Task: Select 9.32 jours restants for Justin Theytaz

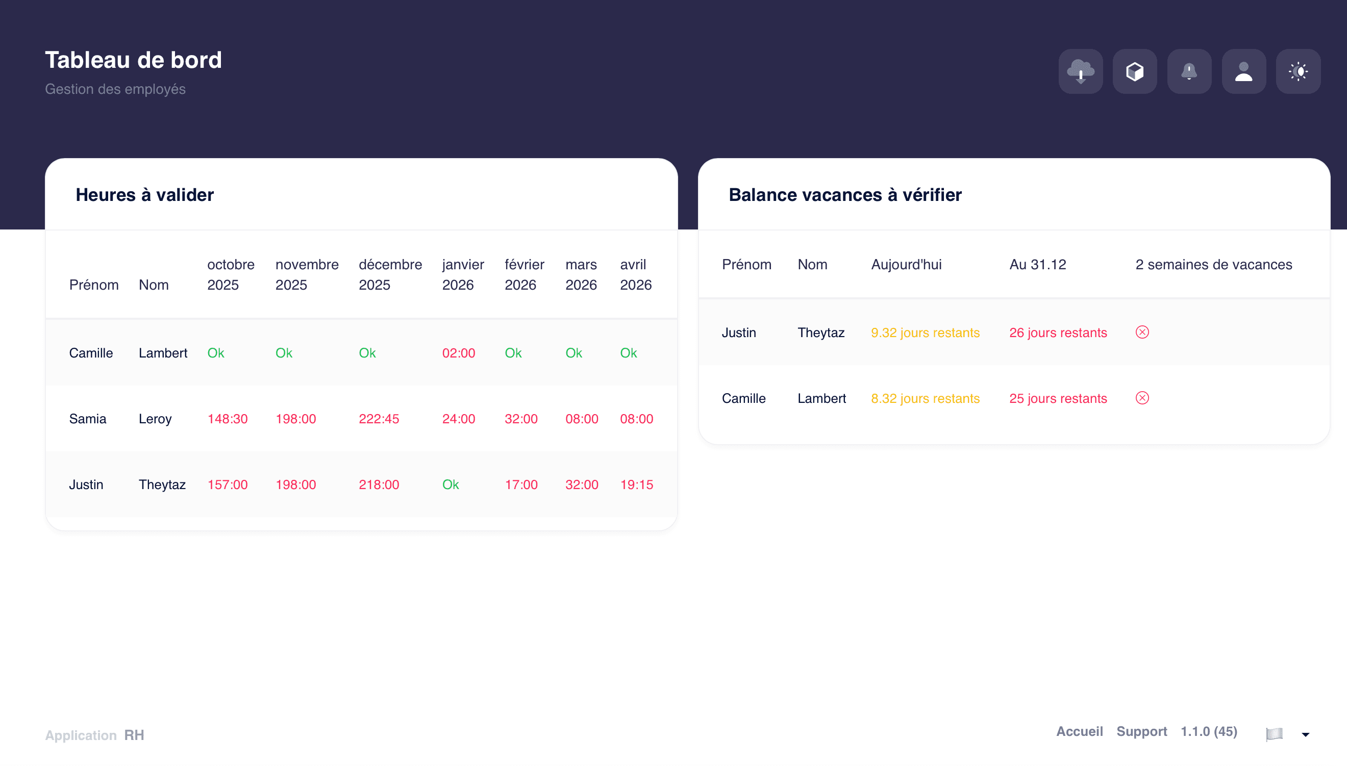Action: [925, 332]
